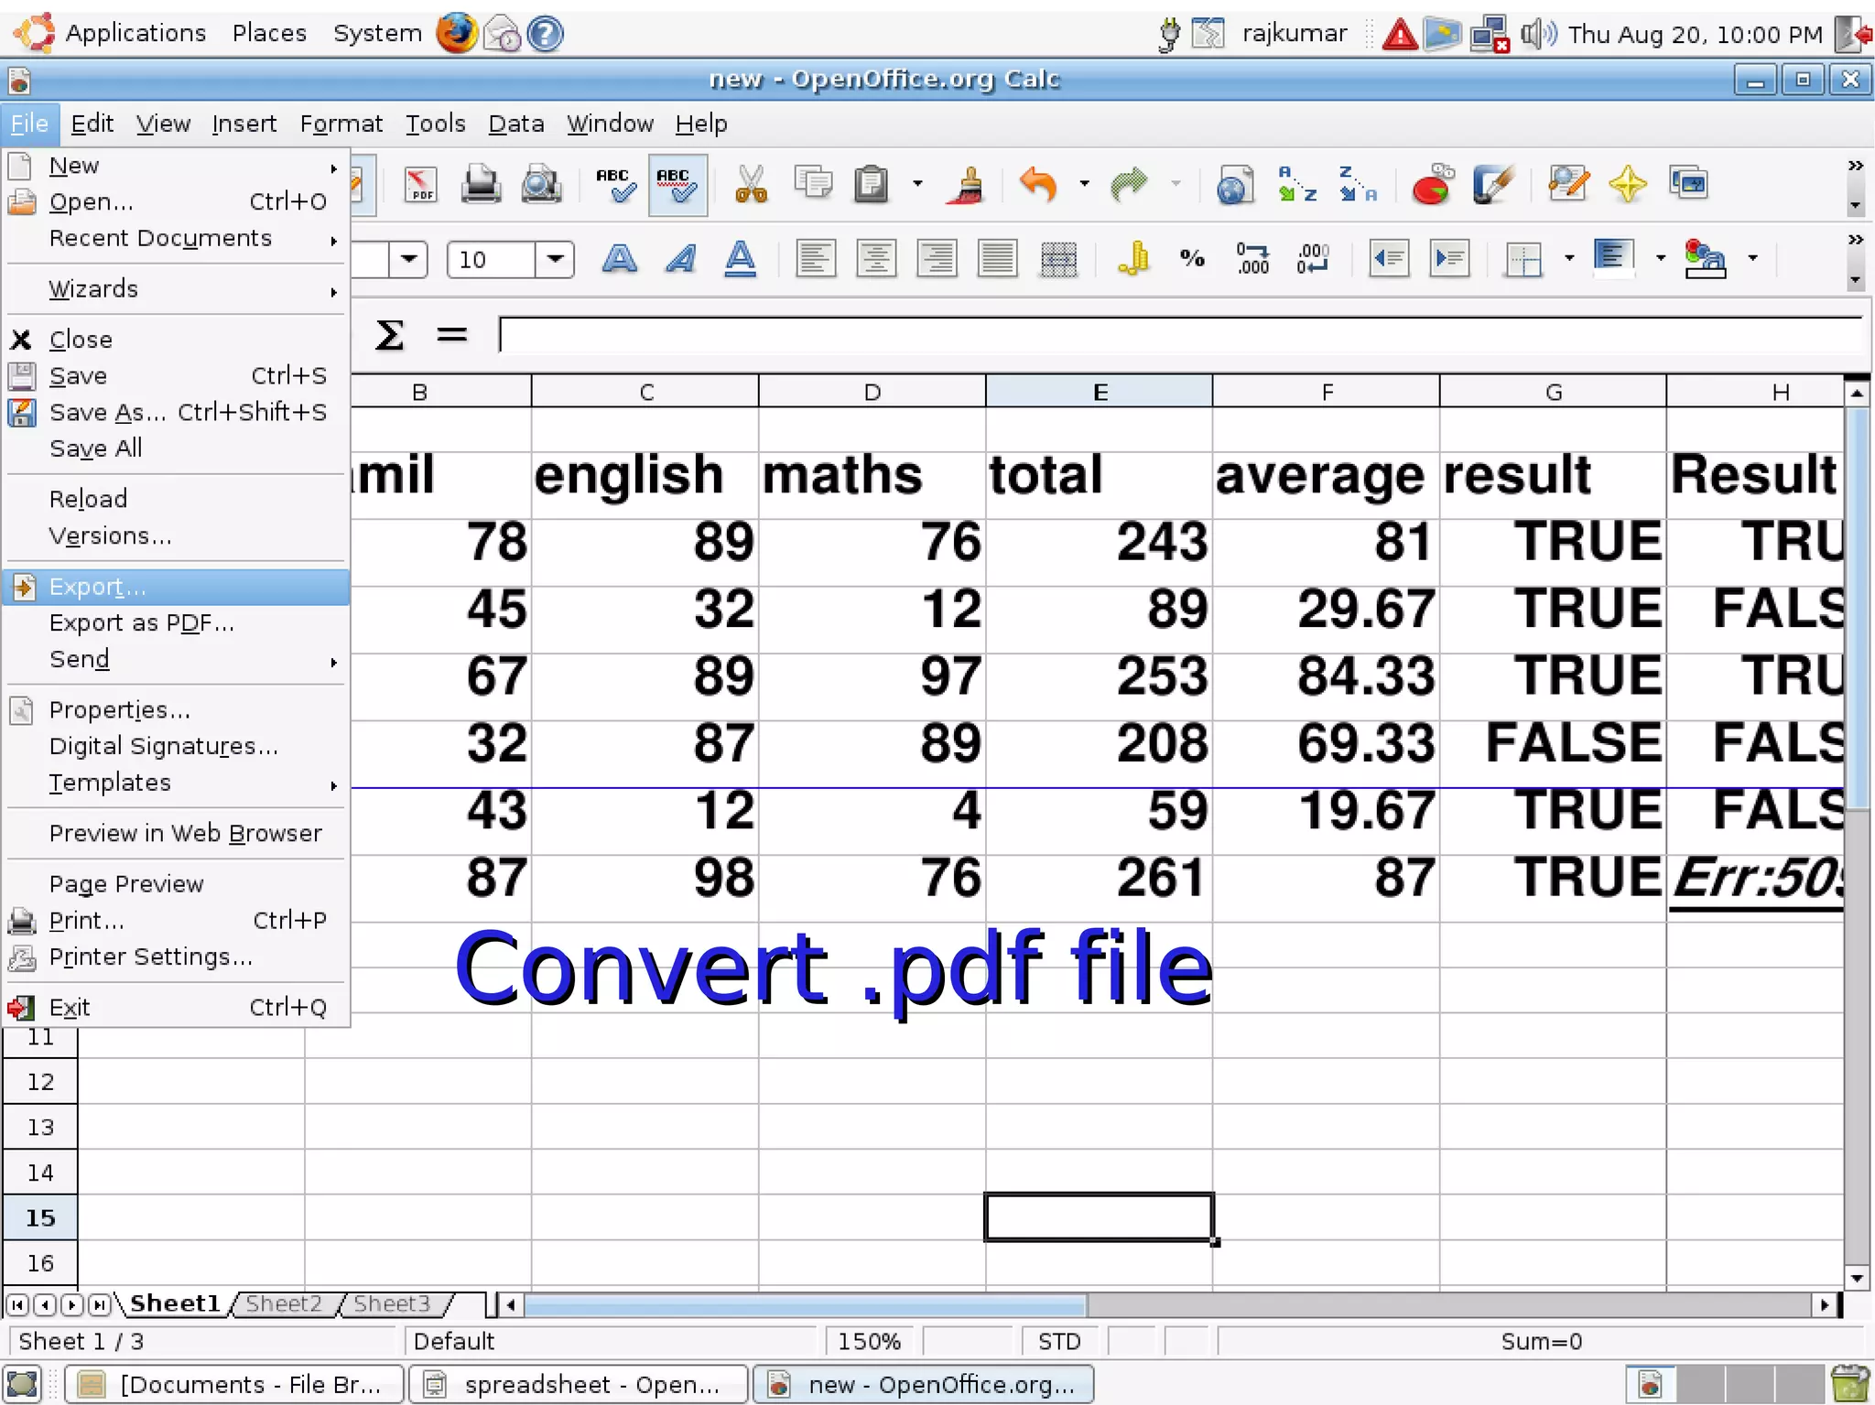Open the Hyperlink globe icon
This screenshot has height=1405, width=1875.
[1234, 185]
